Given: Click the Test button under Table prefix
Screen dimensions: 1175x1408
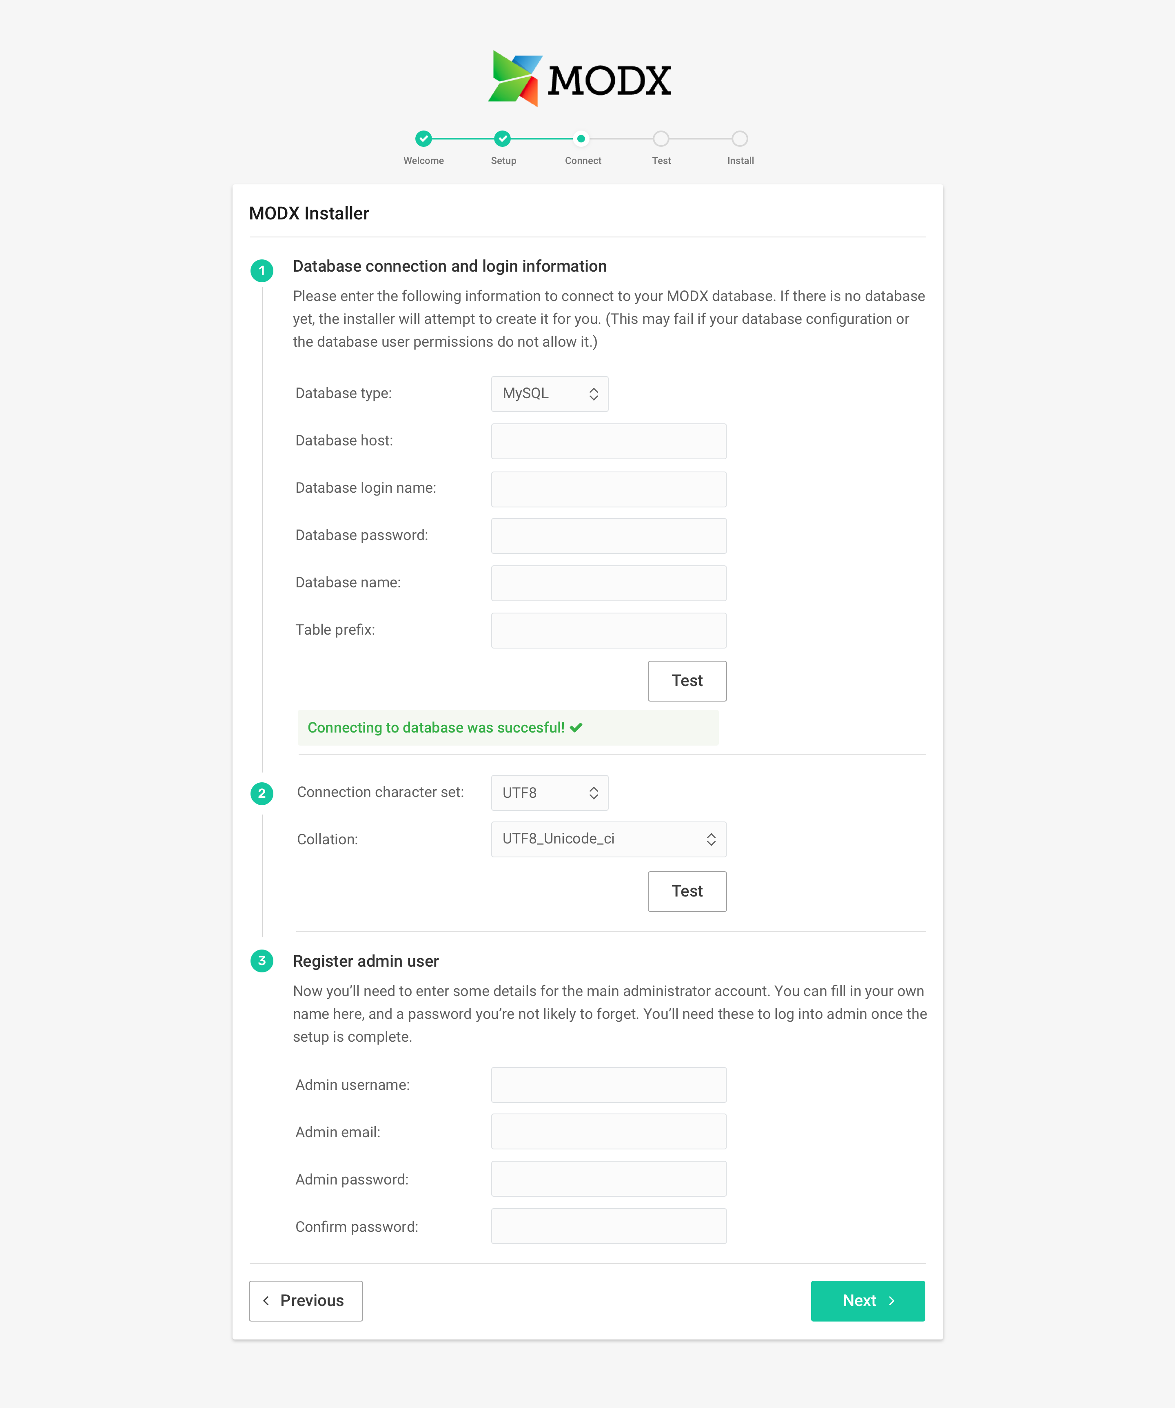Looking at the screenshot, I should pyautogui.click(x=687, y=681).
